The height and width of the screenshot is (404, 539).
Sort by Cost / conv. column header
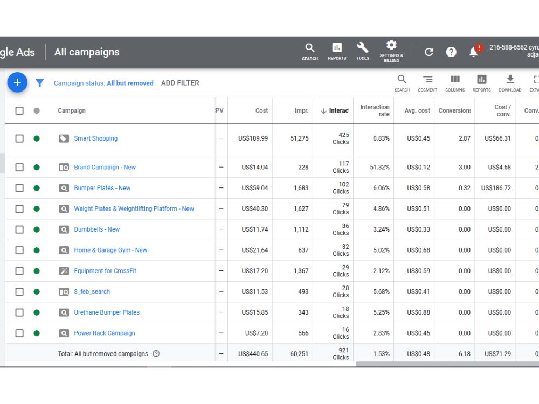[502, 110]
